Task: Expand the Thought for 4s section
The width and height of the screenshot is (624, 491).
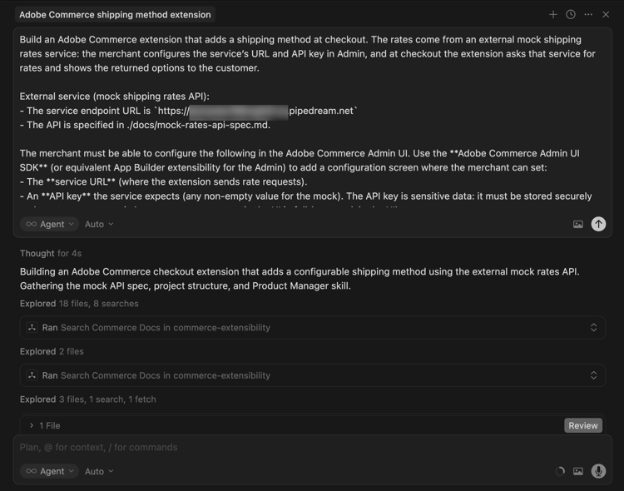Action: [51, 253]
